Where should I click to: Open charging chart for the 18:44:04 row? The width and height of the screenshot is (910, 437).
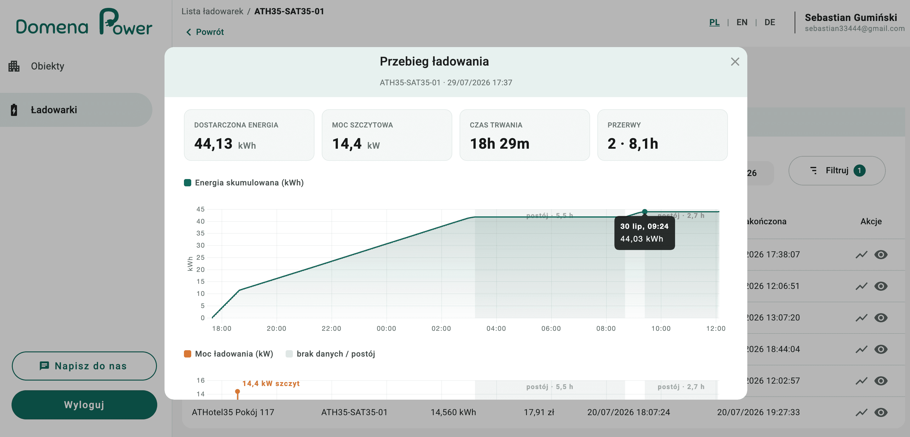click(x=862, y=349)
